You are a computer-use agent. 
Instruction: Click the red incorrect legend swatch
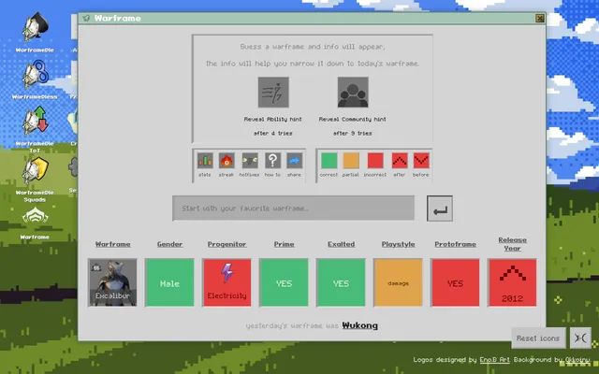pyautogui.click(x=375, y=161)
